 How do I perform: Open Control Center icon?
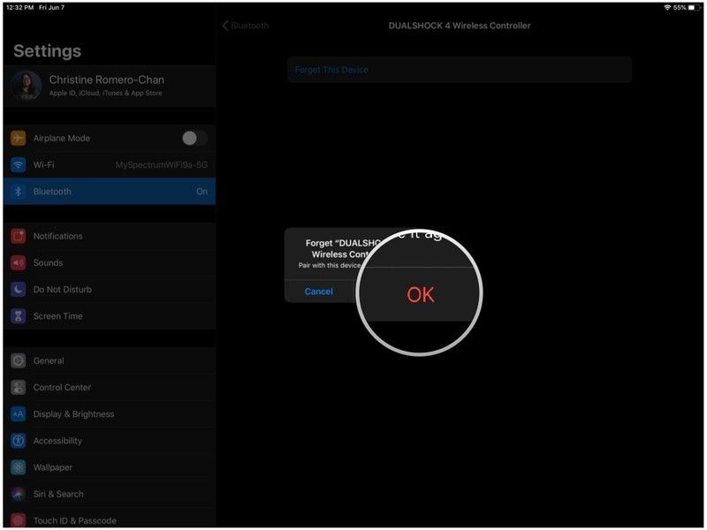pyautogui.click(x=19, y=387)
